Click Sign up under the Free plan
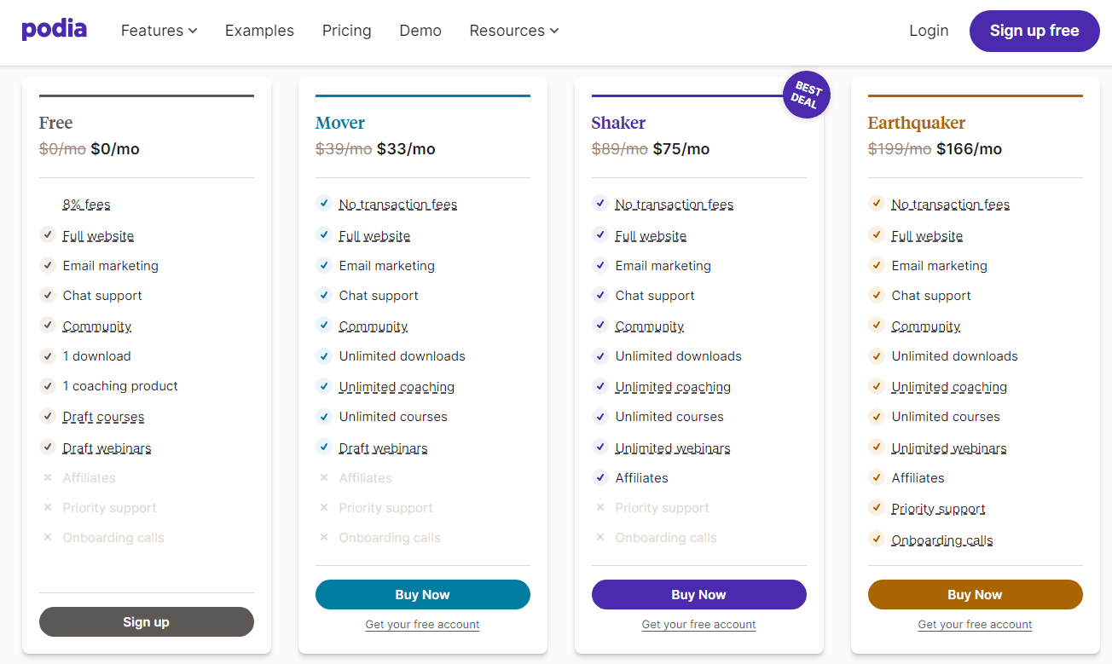The height and width of the screenshot is (664, 1112). pyautogui.click(x=147, y=622)
